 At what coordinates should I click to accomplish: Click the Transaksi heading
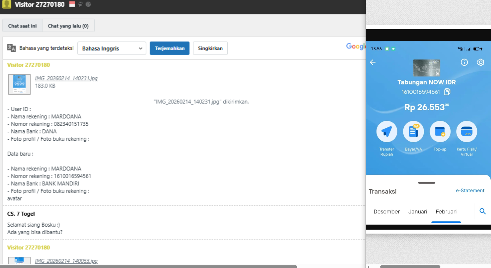coord(382,191)
